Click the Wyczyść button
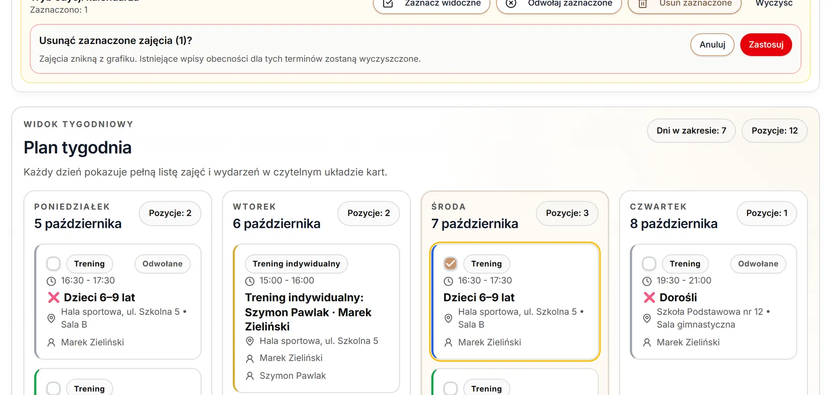837x395 pixels. pos(774,4)
